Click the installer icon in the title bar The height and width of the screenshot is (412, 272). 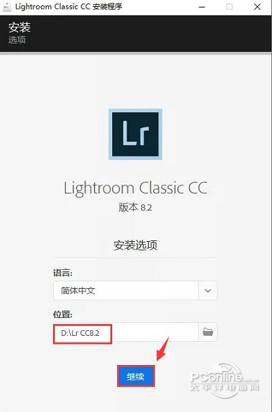[7, 7]
